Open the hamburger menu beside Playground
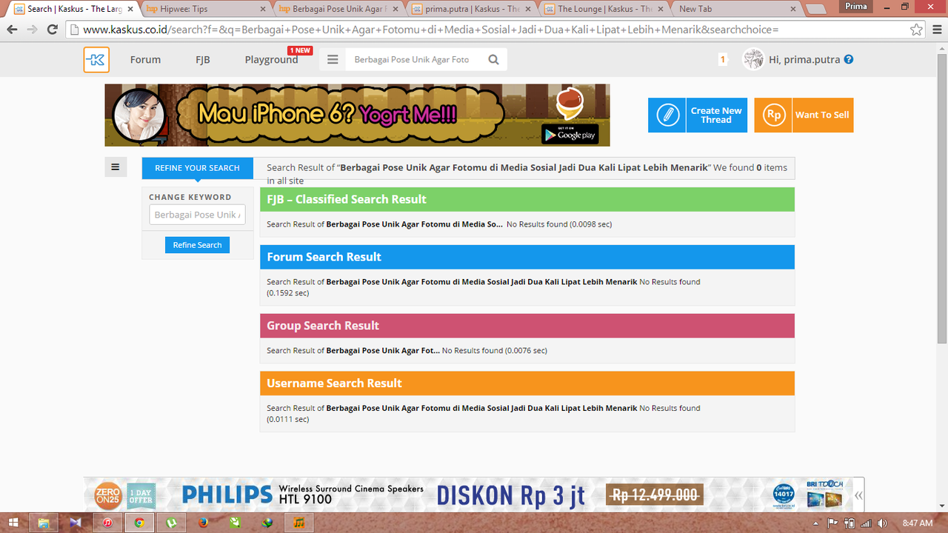948x533 pixels. 333,60
